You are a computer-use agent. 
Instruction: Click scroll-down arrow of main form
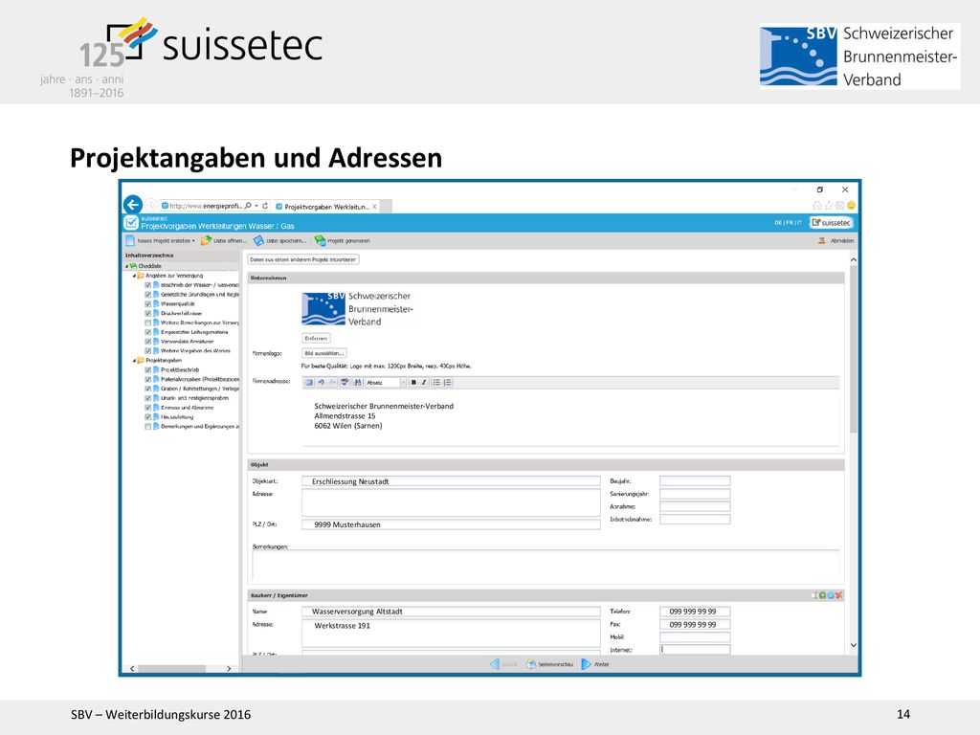point(853,645)
